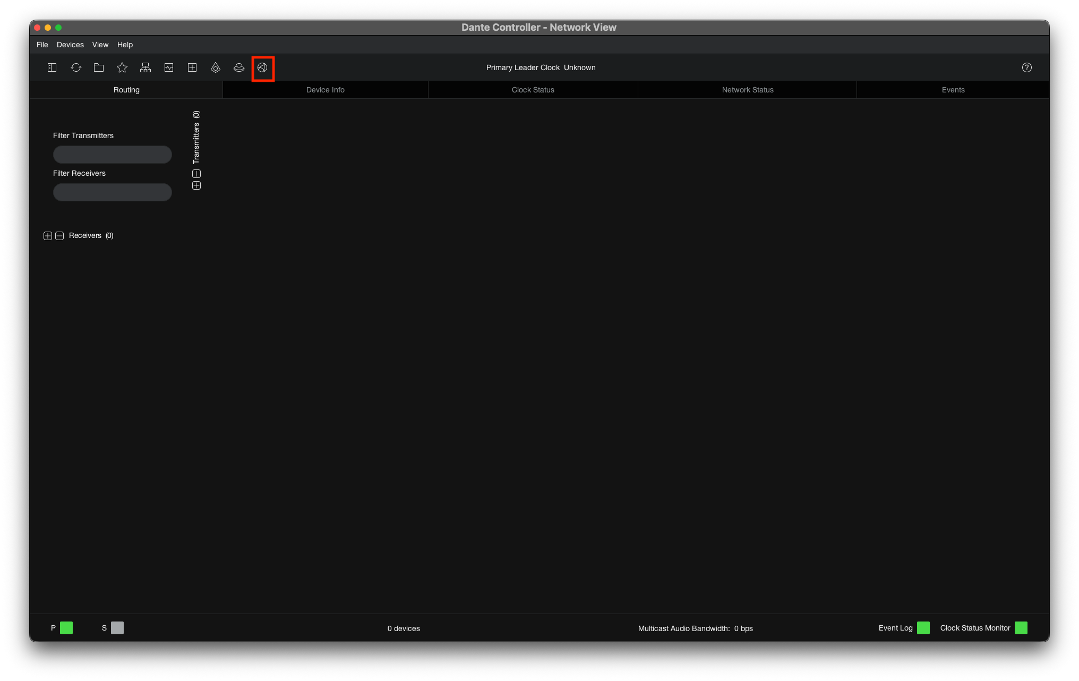Click the waveform monitor toolbar icon
1079x681 pixels.
click(169, 67)
